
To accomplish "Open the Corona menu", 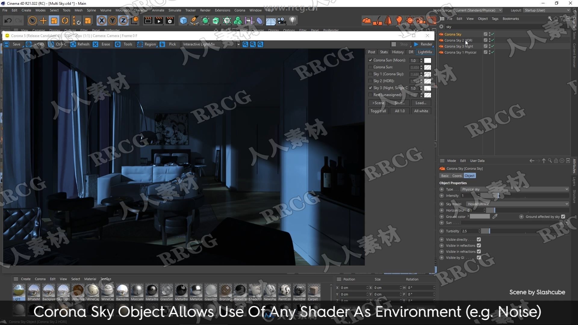I will point(240,10).
